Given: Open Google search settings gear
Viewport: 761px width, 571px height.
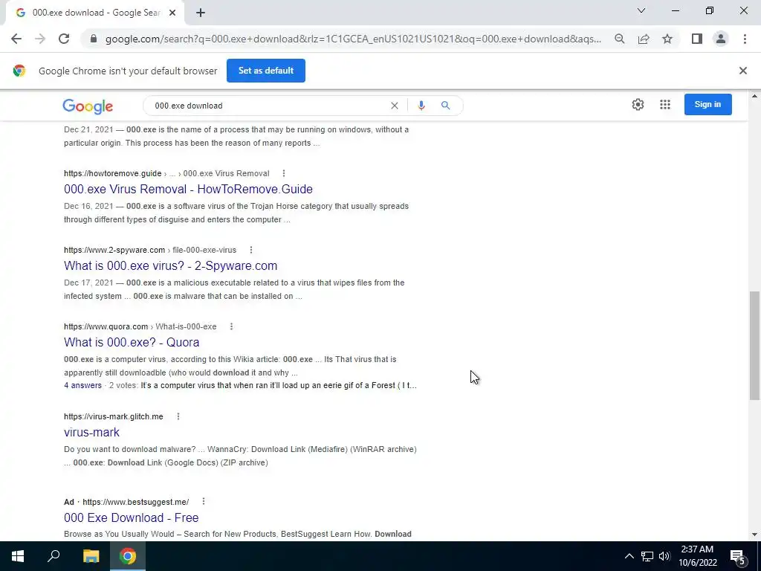Looking at the screenshot, I should 638,104.
